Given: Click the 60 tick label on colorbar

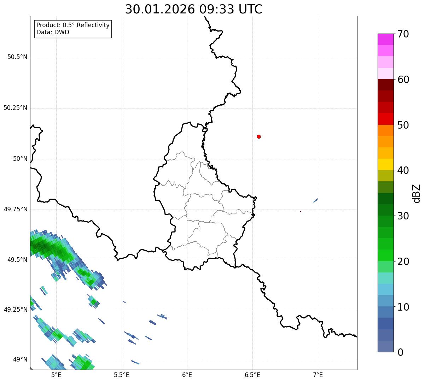Looking at the screenshot, I should pyautogui.click(x=403, y=80).
